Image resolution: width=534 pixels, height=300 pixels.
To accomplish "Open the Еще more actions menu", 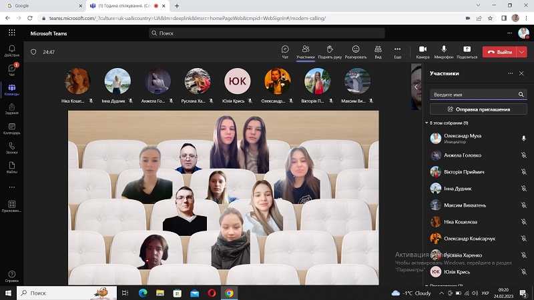I will tap(397, 51).
